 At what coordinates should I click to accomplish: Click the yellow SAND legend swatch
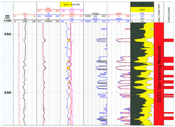142,10
